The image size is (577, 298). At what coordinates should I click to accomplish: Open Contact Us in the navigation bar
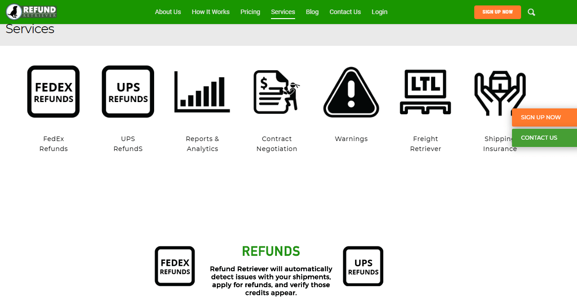345,12
